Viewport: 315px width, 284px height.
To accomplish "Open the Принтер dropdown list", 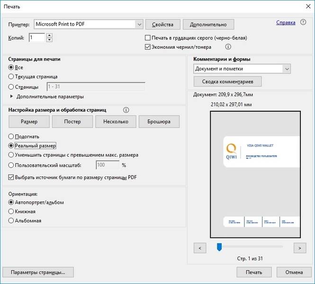I will coord(89,24).
